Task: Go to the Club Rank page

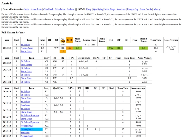Action: tap(48, 9)
